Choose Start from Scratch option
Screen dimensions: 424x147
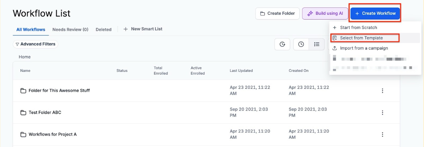click(x=358, y=28)
